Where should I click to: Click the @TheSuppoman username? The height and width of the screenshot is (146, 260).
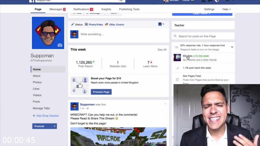tap(41, 60)
